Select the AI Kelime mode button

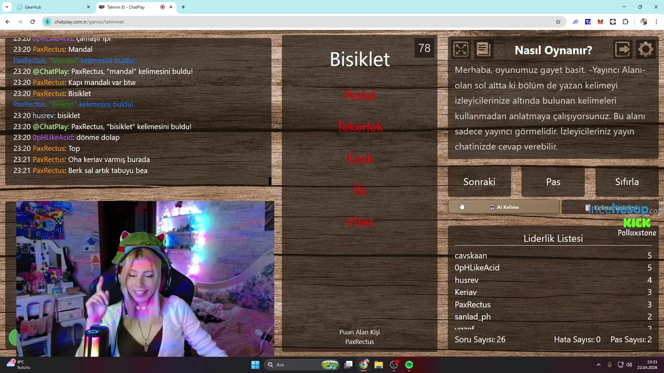click(504, 207)
